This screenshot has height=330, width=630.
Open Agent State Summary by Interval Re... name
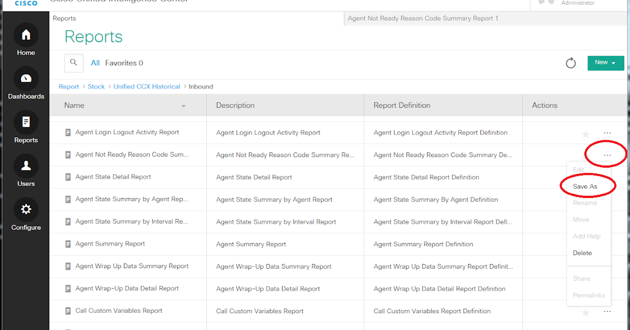(x=132, y=222)
